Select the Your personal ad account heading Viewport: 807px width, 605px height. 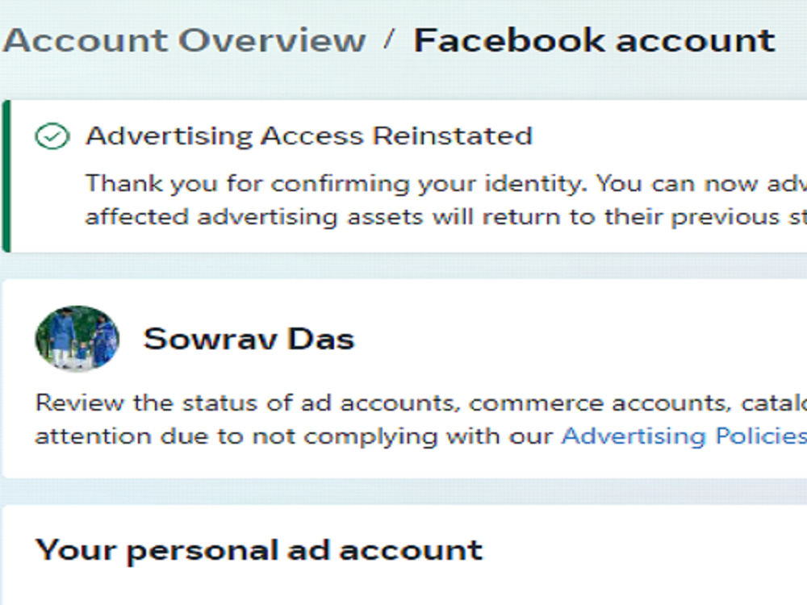point(259,551)
